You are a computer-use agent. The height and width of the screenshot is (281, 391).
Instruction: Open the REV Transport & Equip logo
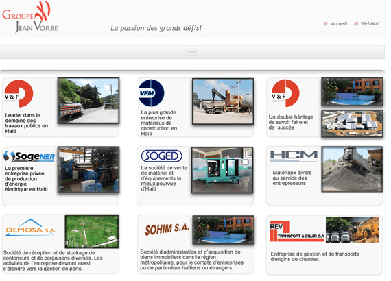(x=297, y=231)
